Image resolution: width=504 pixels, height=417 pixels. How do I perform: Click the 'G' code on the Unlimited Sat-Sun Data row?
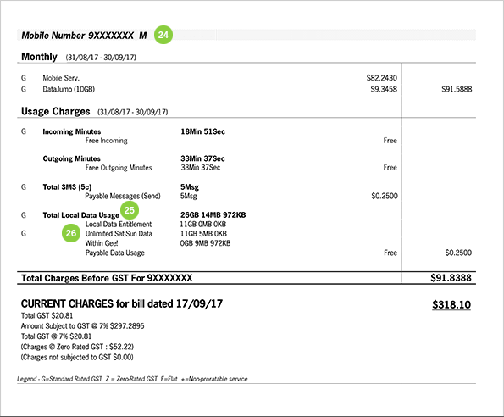tap(24, 234)
